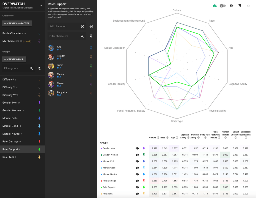Clear group filters with the crossed filter icon
Screen dimensions: 256x198
[39, 68]
